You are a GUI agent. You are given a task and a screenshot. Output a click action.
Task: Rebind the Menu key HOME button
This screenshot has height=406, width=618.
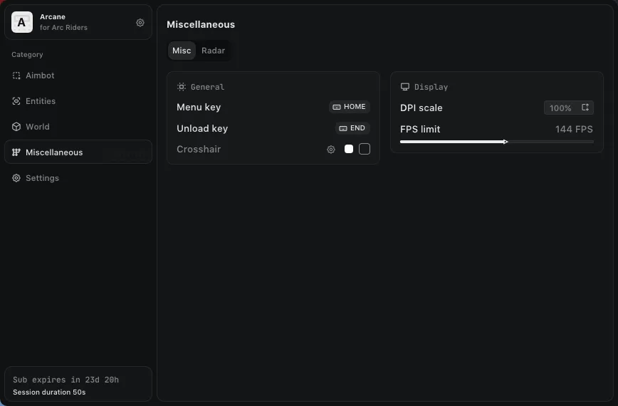[349, 107]
